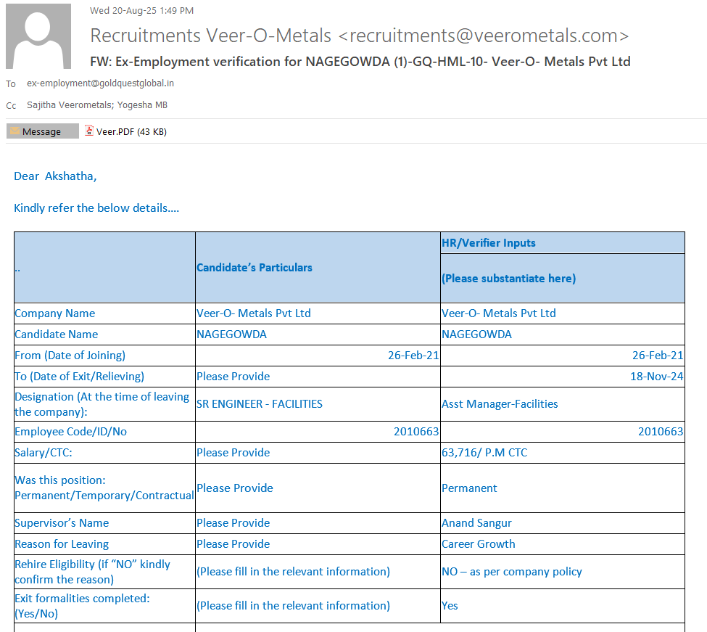707x632 pixels.
Task: Select the email subject line
Action: tap(360, 62)
